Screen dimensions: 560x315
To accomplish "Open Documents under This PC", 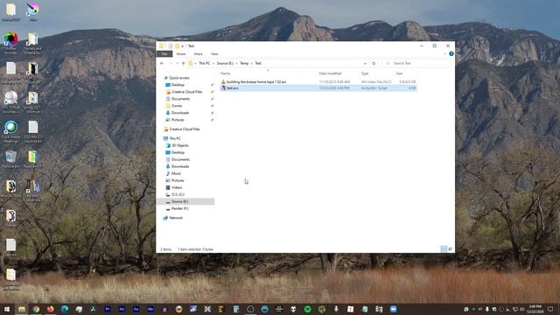I will pos(180,159).
